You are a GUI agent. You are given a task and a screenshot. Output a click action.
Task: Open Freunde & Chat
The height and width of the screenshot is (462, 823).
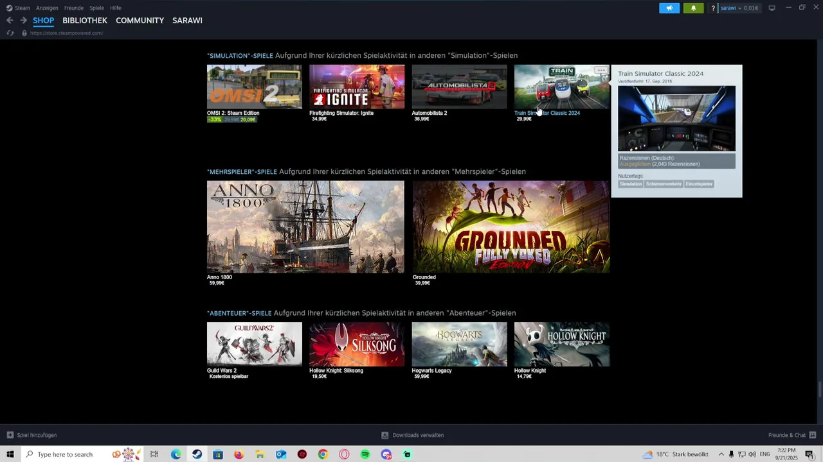pos(791,435)
